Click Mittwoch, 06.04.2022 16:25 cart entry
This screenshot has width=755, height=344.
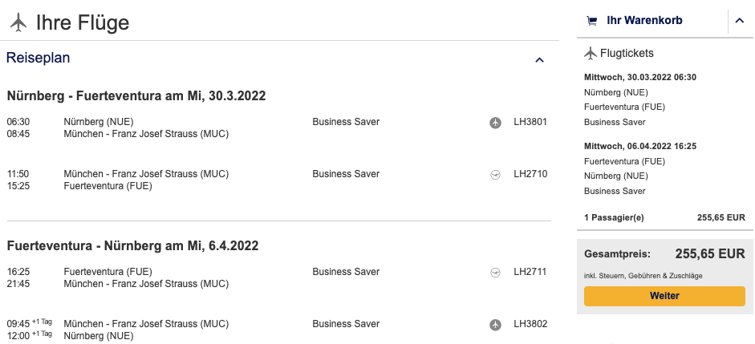(x=639, y=146)
